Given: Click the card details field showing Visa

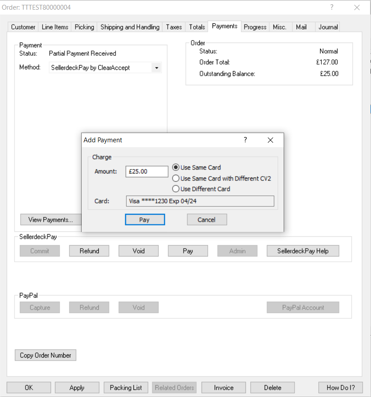Looking at the screenshot, I should (x=200, y=201).
